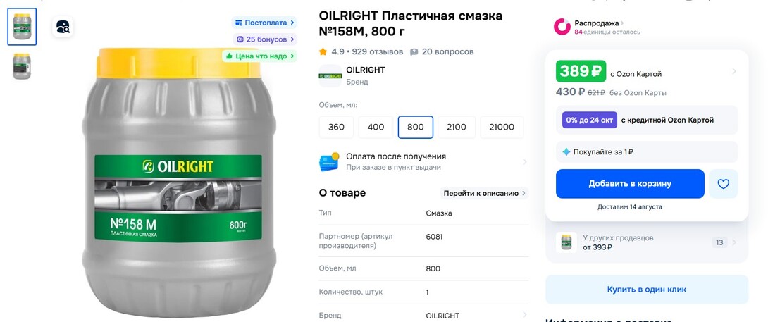This screenshot has height=322, width=768.
Task: Open the 25 бонусов badge
Action: coord(265,39)
